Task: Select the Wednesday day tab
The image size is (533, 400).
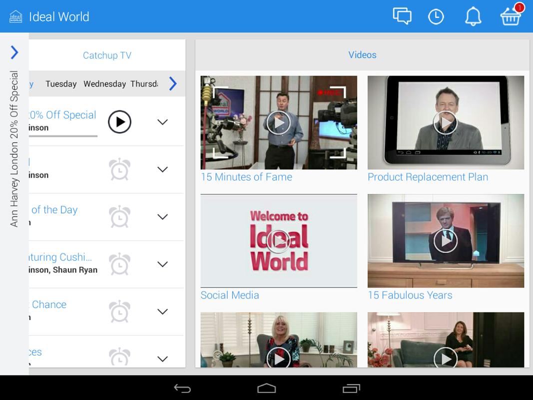Action: 105,83
